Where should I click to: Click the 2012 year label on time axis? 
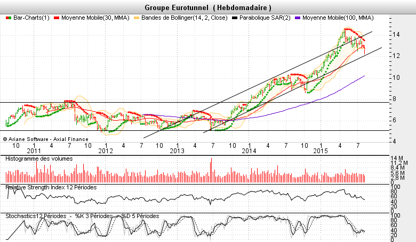(x=106, y=151)
